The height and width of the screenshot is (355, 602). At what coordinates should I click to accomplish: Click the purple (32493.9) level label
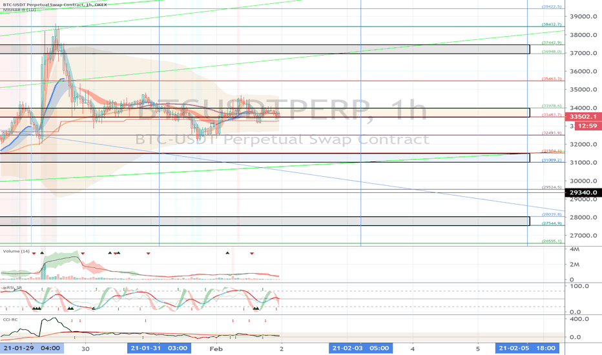[552, 133]
